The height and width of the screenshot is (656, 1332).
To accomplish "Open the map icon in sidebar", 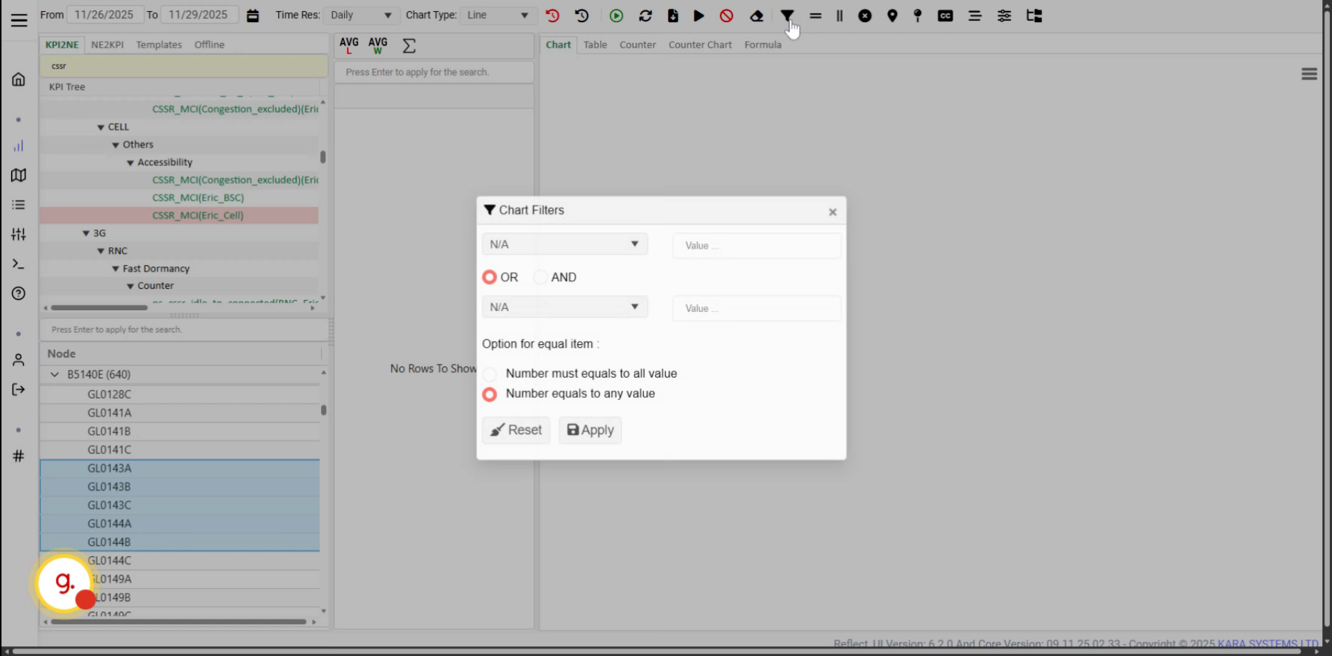I will coord(19,175).
